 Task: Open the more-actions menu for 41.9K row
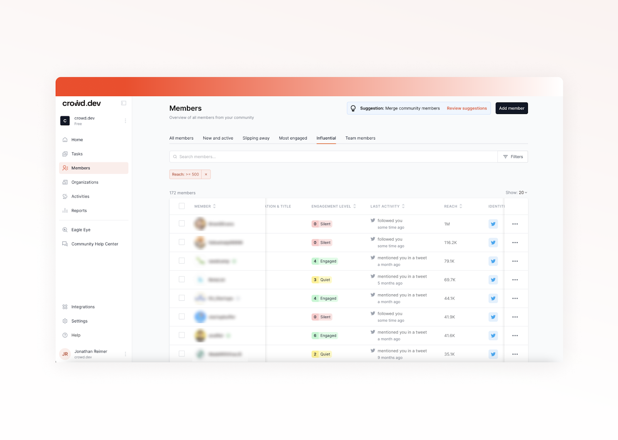coord(515,317)
